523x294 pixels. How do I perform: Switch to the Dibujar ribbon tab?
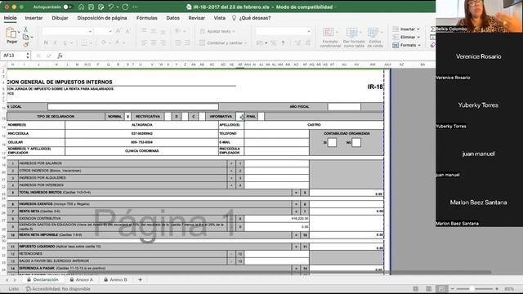point(60,18)
